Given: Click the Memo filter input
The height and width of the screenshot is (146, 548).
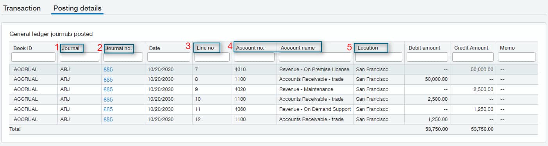Looking at the screenshot, I should tap(517, 57).
